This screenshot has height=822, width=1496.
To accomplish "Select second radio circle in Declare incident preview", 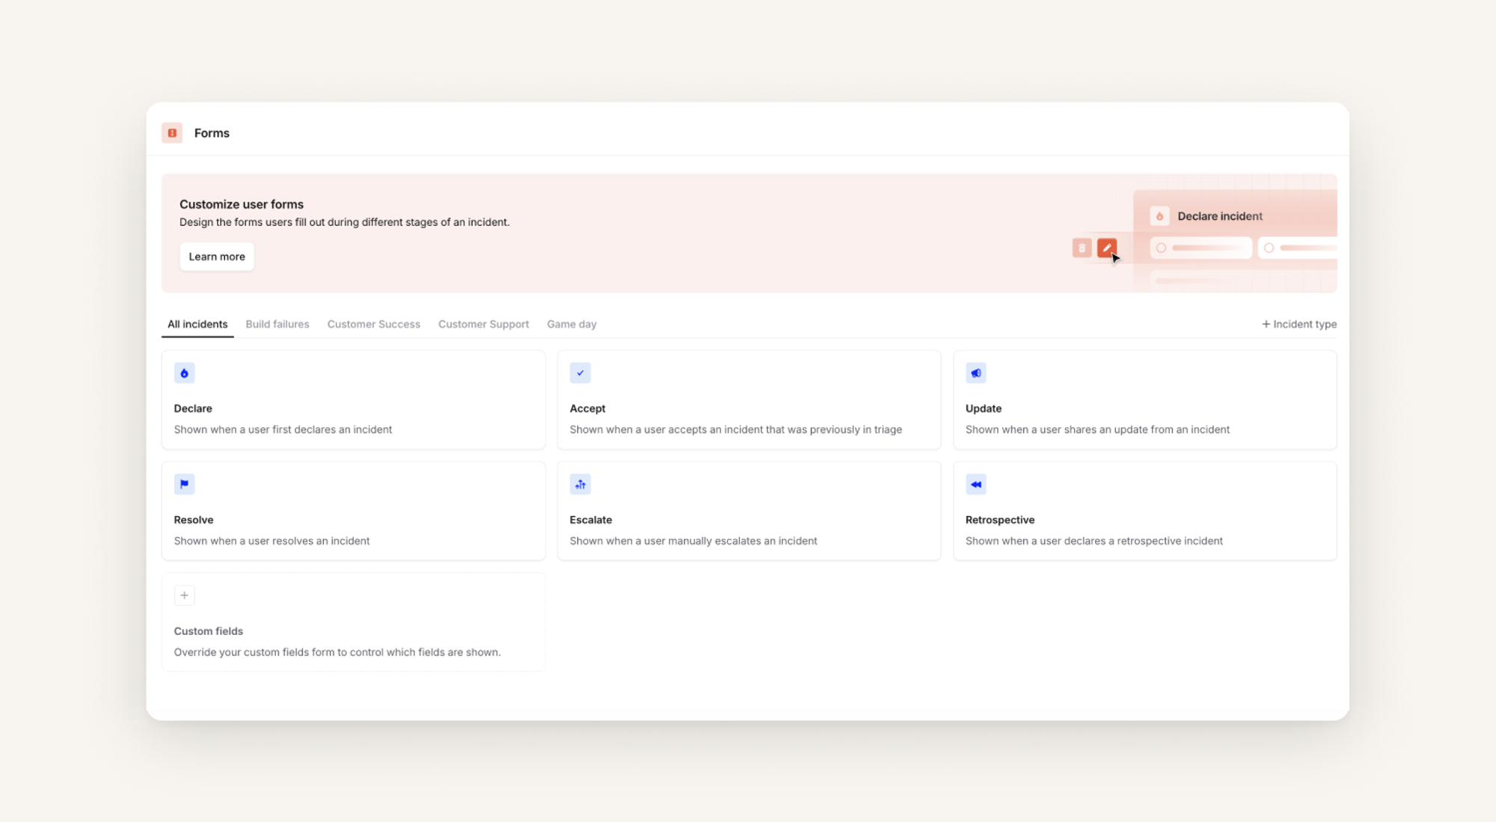I will (x=1269, y=248).
